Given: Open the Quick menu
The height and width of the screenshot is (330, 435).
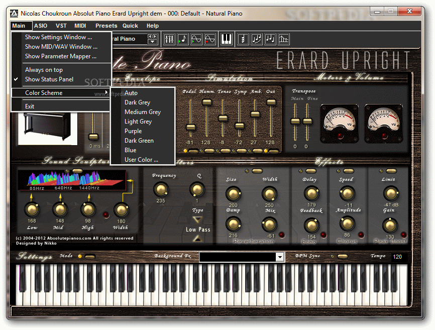Looking at the screenshot, I should (130, 26).
